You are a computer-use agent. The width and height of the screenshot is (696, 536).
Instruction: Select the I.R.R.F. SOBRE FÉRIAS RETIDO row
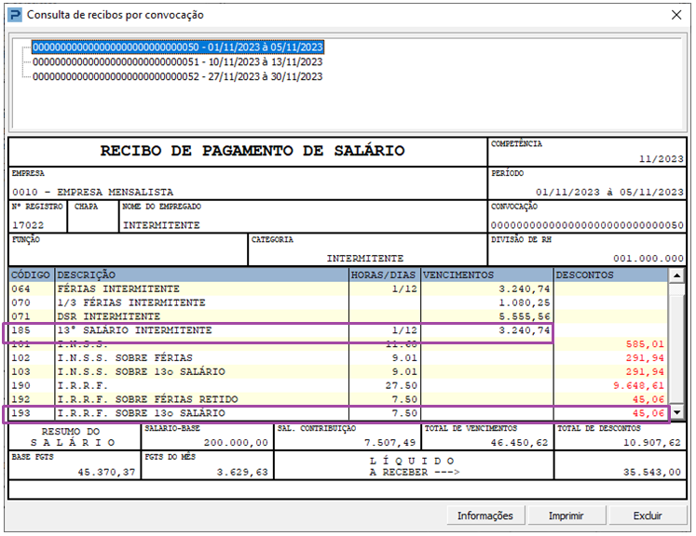point(338,399)
